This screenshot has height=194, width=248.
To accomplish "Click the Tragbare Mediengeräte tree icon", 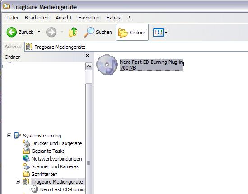I will click(26, 181).
